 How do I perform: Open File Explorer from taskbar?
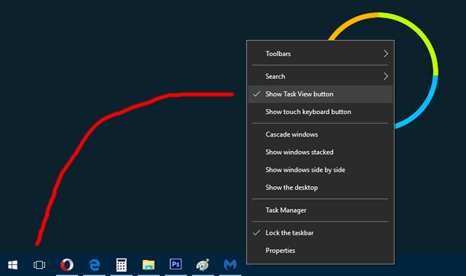149,264
